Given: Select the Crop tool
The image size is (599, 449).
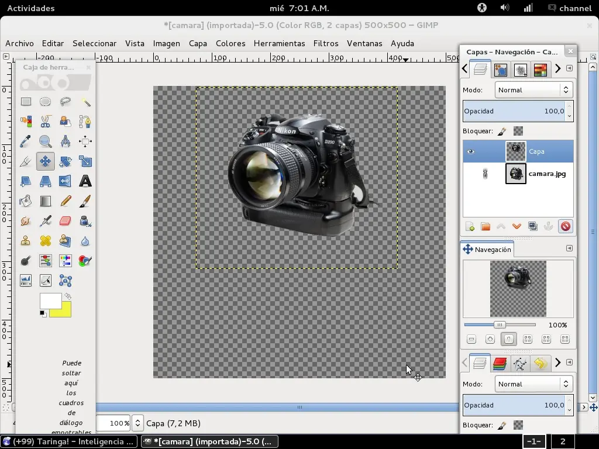Looking at the screenshot, I should click(26, 161).
